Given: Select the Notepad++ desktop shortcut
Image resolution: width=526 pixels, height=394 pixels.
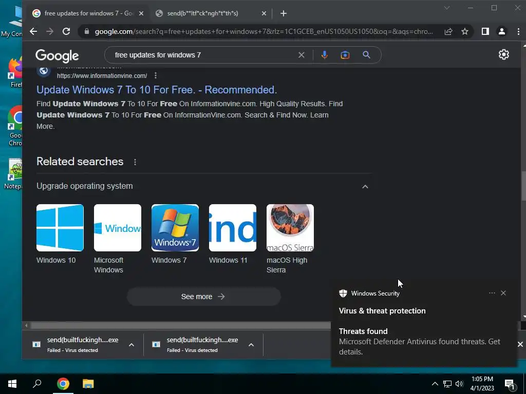Looking at the screenshot, I should pyautogui.click(x=13, y=174).
